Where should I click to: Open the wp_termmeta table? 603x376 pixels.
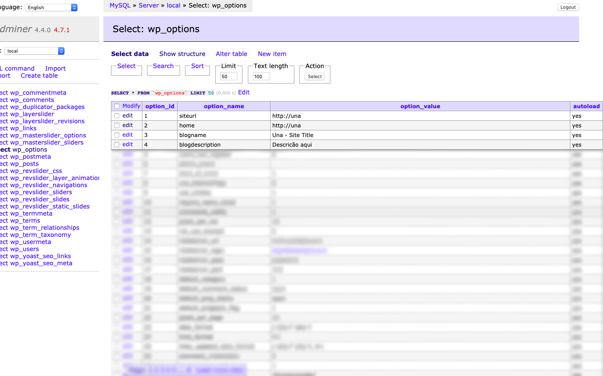31,213
